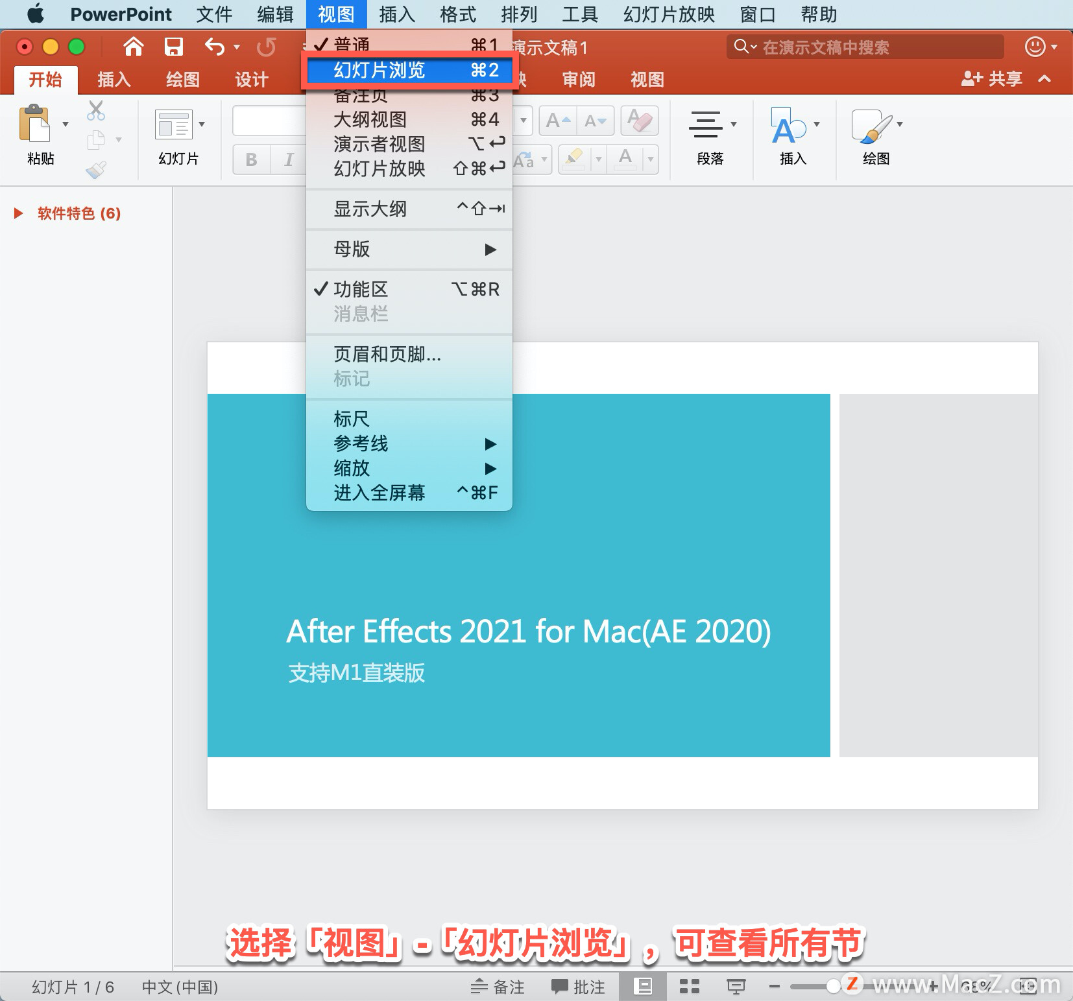Save the presentation with the disk icon
Viewport: 1073px width, 1001px height.
(173, 47)
